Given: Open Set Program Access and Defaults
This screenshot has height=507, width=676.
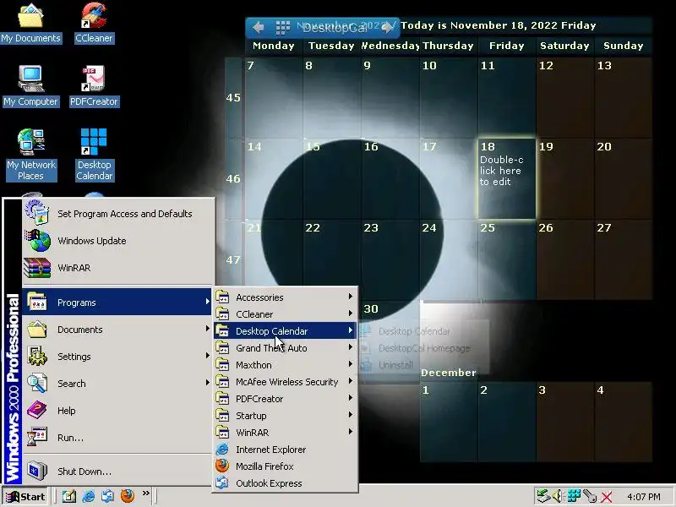Looking at the screenshot, I should click(x=119, y=214).
